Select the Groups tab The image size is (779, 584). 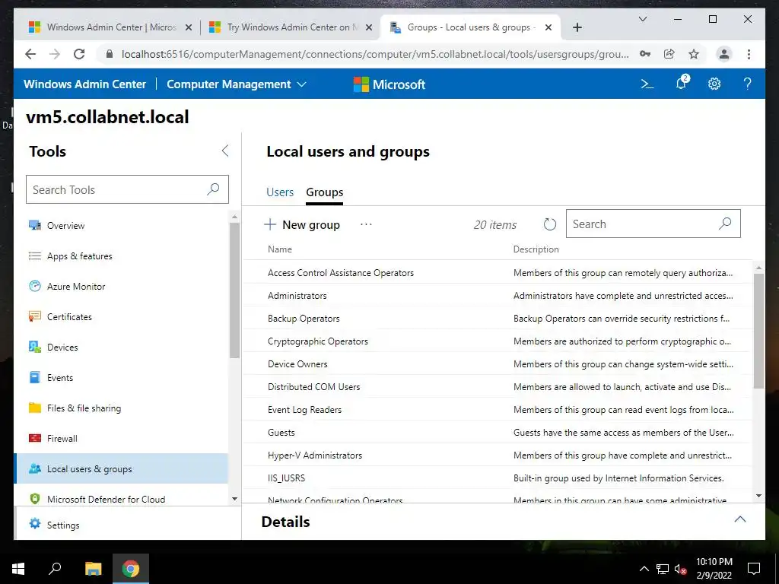point(324,192)
